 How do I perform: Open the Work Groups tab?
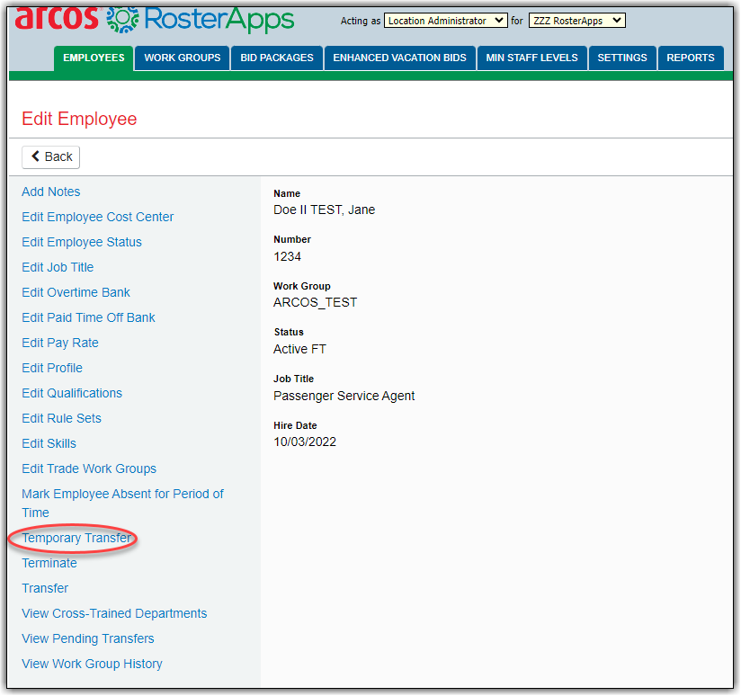click(182, 58)
